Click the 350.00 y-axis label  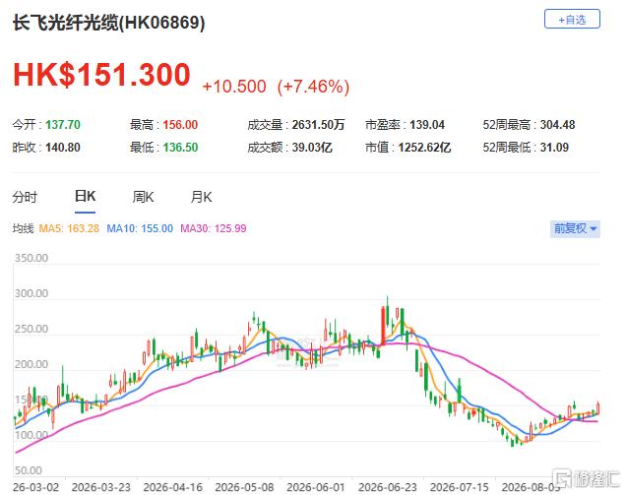pos(31,258)
